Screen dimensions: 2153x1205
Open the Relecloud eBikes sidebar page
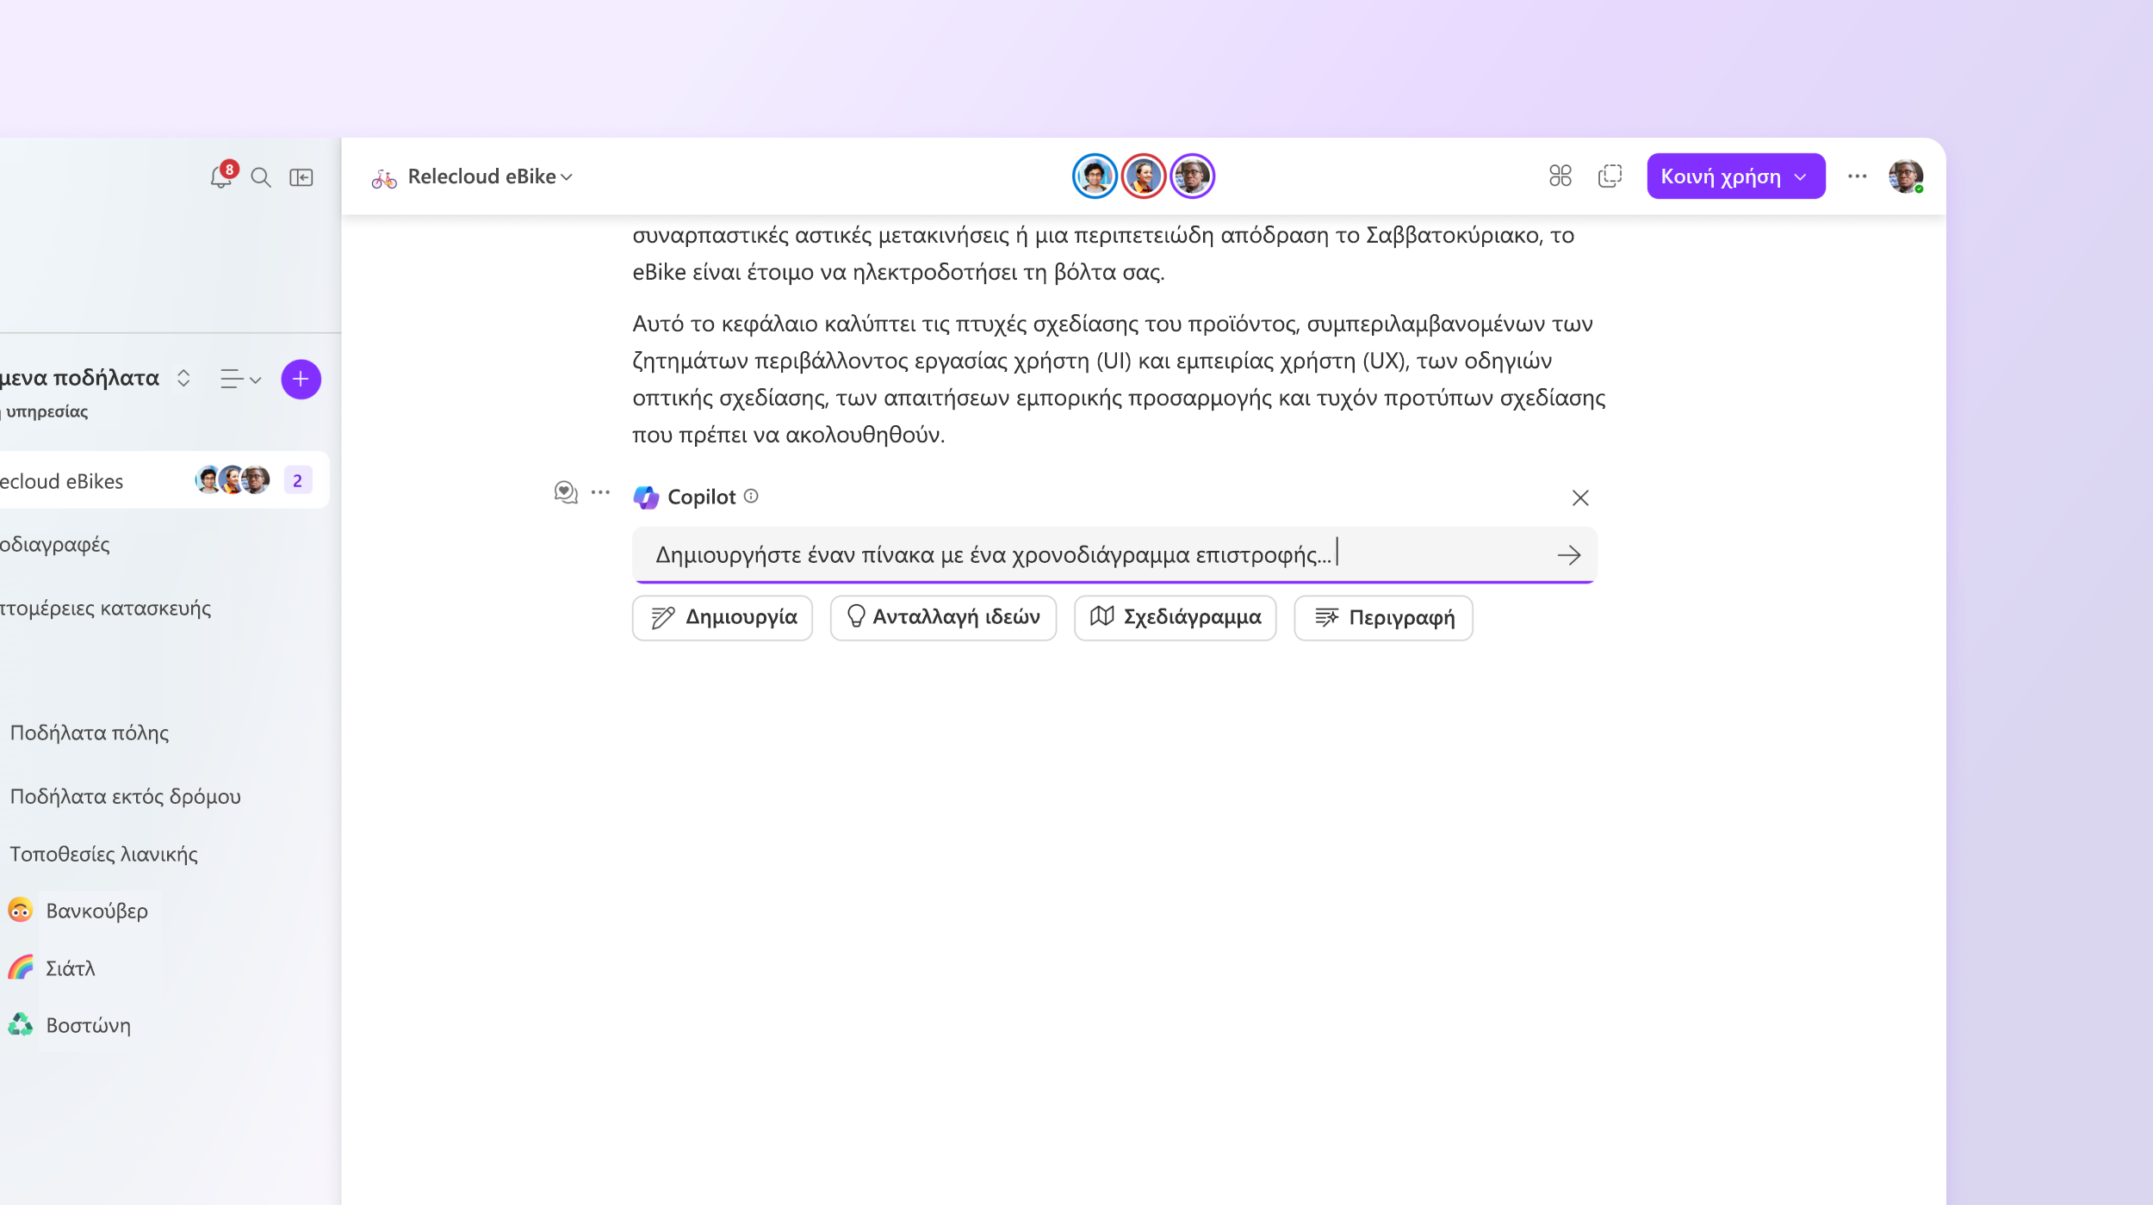click(x=164, y=480)
